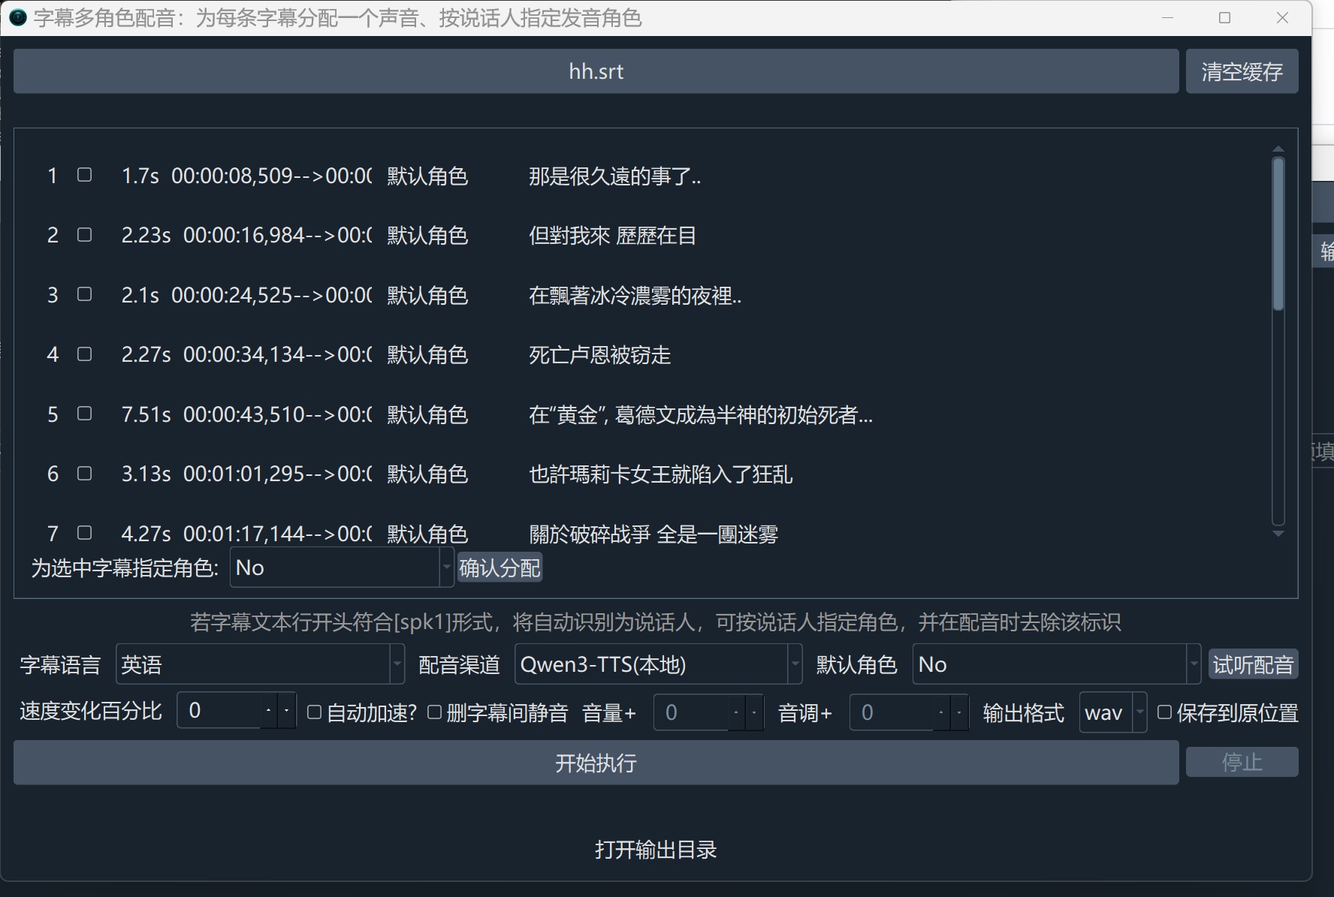
Task: Enable the 自动加速 checkbox
Action: click(315, 712)
